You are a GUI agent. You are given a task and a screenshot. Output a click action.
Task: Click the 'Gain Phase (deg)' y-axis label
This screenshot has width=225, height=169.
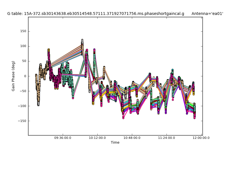(x=13, y=76)
